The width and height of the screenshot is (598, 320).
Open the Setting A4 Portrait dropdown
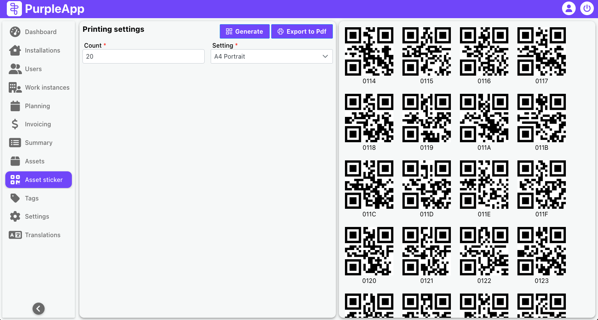click(x=272, y=56)
